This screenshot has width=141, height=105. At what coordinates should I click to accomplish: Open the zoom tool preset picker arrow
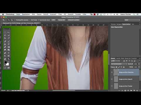click(x=6, y=20)
